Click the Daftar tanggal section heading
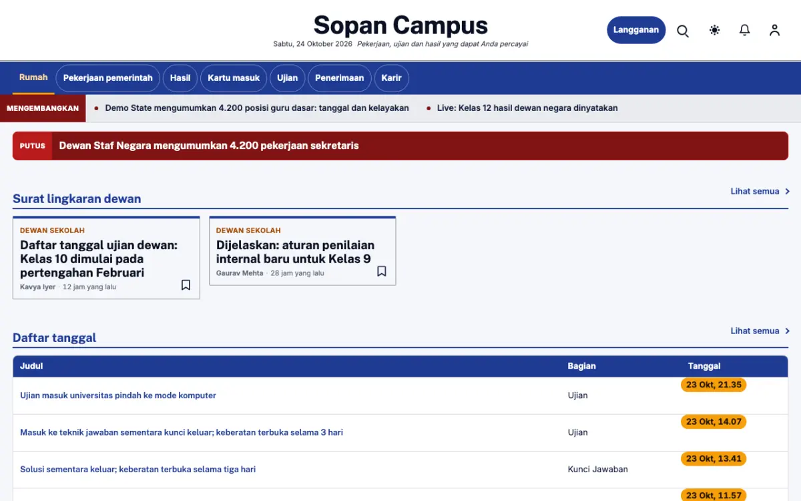801x501 pixels. coord(55,338)
